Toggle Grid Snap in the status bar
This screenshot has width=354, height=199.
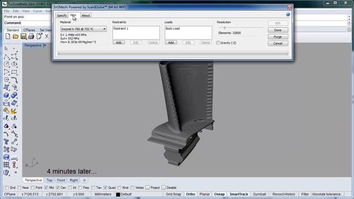pyautogui.click(x=173, y=194)
